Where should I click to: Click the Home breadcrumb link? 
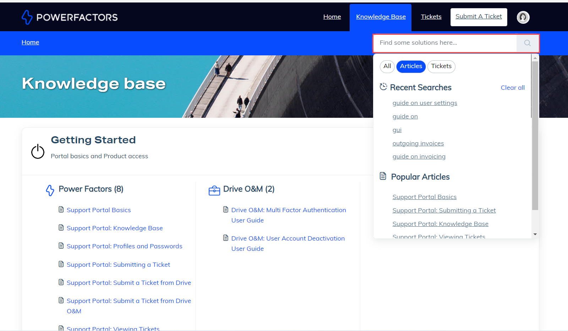30,42
